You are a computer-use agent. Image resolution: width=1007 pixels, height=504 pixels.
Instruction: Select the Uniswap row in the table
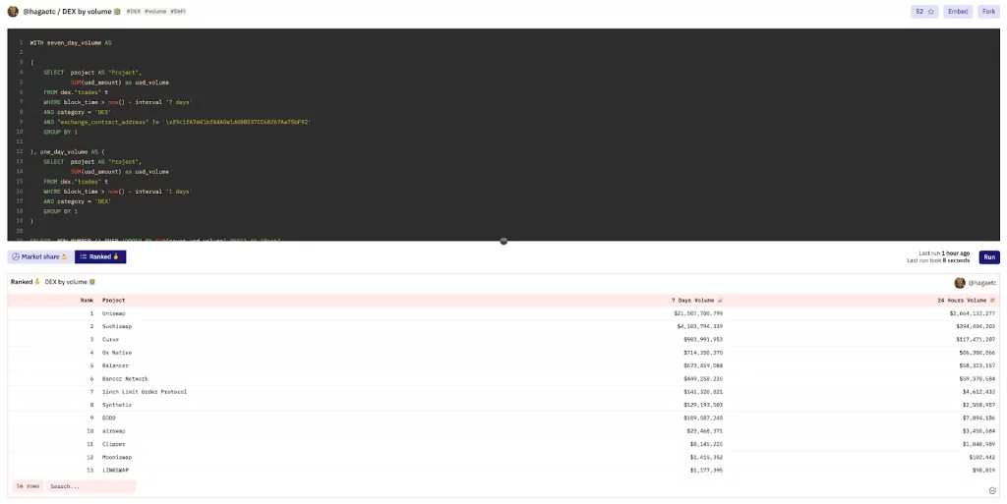click(115, 312)
